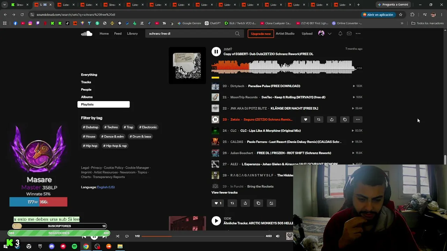Screen dimensions: 447x251
Task: Change language from English (US)
Action: (106, 187)
